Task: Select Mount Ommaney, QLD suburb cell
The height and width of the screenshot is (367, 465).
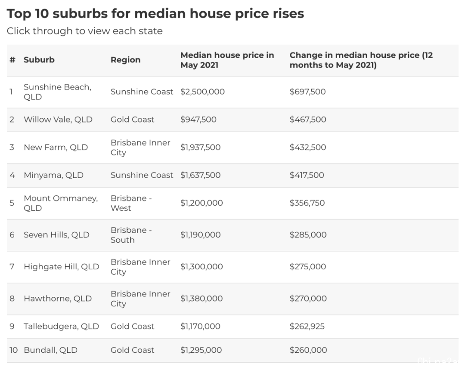Action: (61, 203)
